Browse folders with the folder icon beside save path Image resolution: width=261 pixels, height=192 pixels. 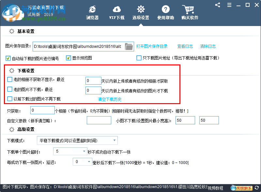[129, 46]
